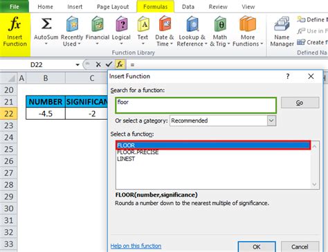Viewport: 328px width, 252px height.
Task: Select column B header
Action: (x=46, y=78)
